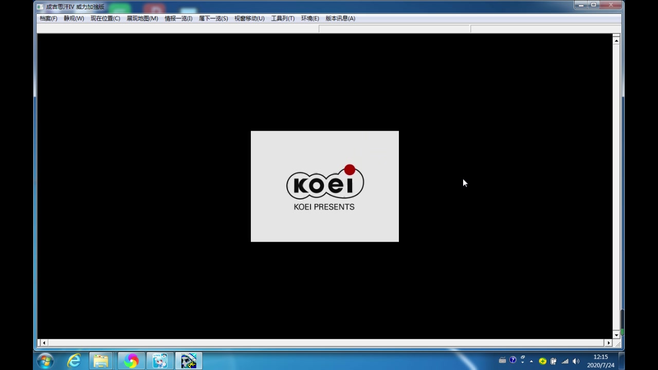Open the 情报一览(I) menu
658x370 pixels.
tap(178, 18)
